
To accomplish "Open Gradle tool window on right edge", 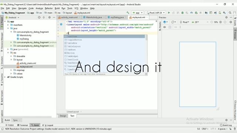I will click(236, 21).
